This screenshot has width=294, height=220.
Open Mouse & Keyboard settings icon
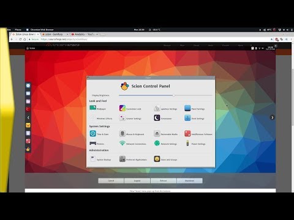(123, 134)
